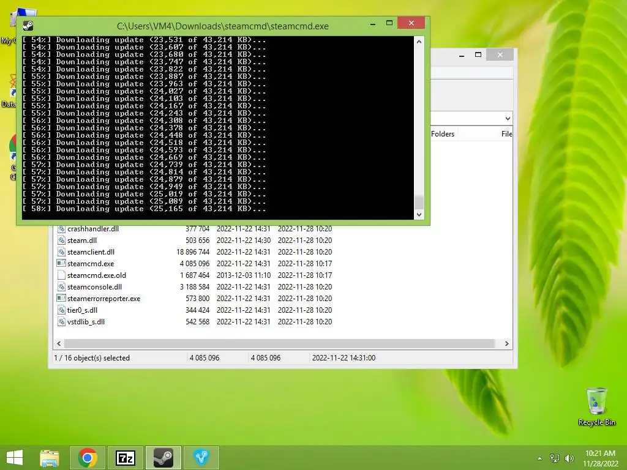Click status bar date 2022-11-22 14:31:00
The width and height of the screenshot is (627, 470).
coord(344,358)
